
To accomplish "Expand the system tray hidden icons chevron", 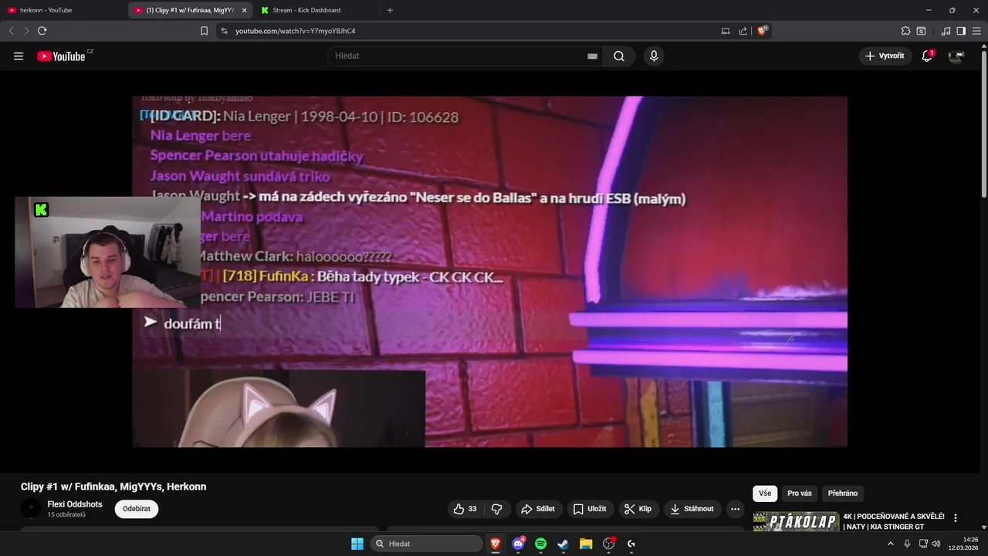I will pyautogui.click(x=891, y=544).
